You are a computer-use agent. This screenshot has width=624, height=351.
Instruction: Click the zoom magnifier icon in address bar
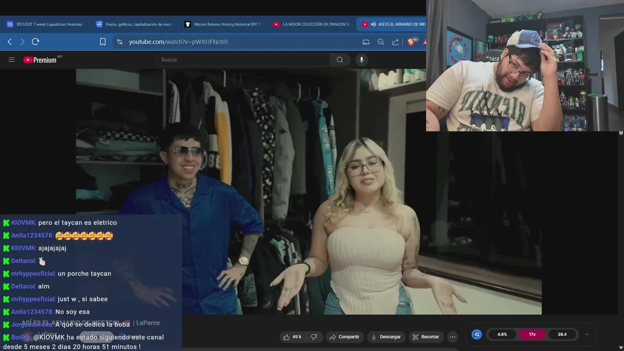pyautogui.click(x=381, y=42)
